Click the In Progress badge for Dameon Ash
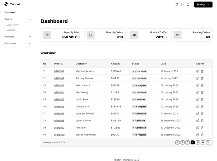The height and width of the screenshot is (161, 217). 139,107
